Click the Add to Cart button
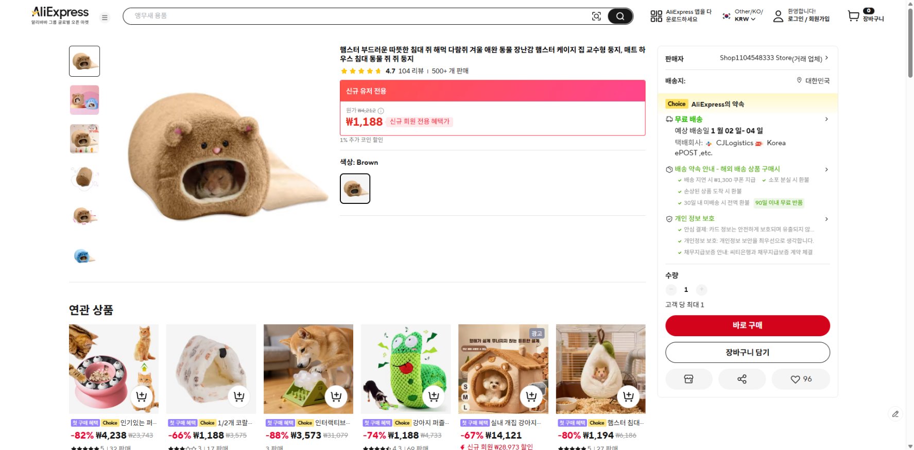The width and height of the screenshot is (914, 450). (x=747, y=352)
